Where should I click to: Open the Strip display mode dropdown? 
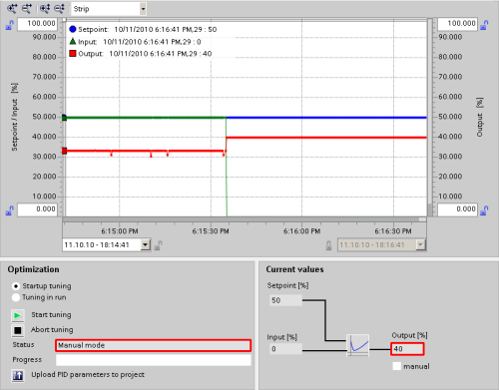click(x=143, y=9)
